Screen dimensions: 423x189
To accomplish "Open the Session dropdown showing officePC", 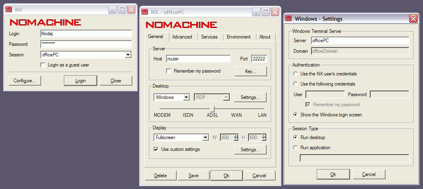I will pos(128,55).
